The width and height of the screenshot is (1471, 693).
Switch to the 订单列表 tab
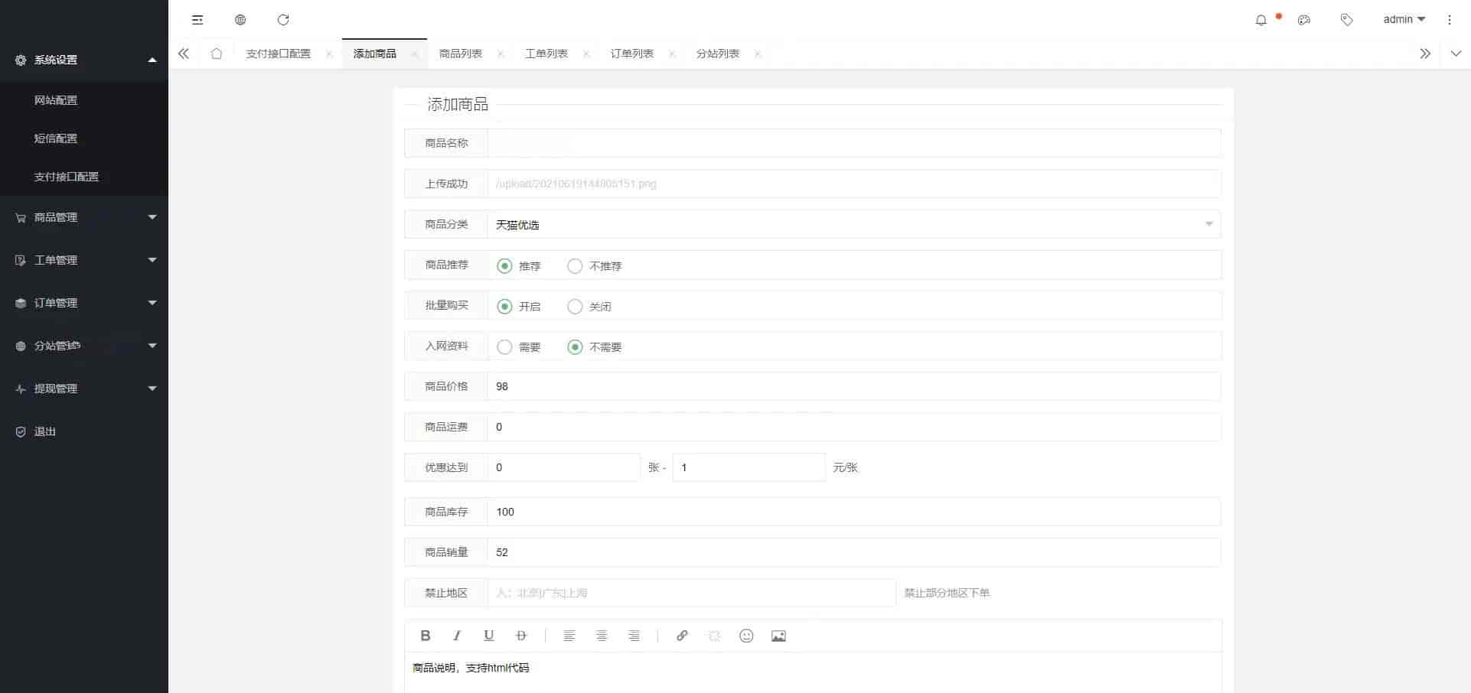pyautogui.click(x=632, y=54)
